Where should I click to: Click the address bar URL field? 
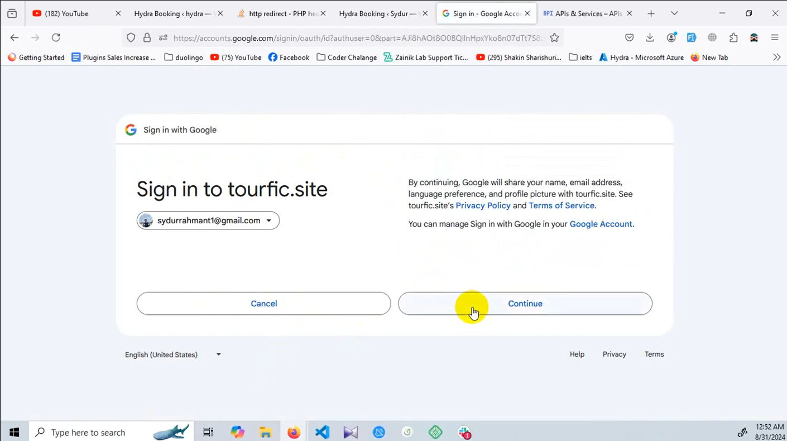357,38
